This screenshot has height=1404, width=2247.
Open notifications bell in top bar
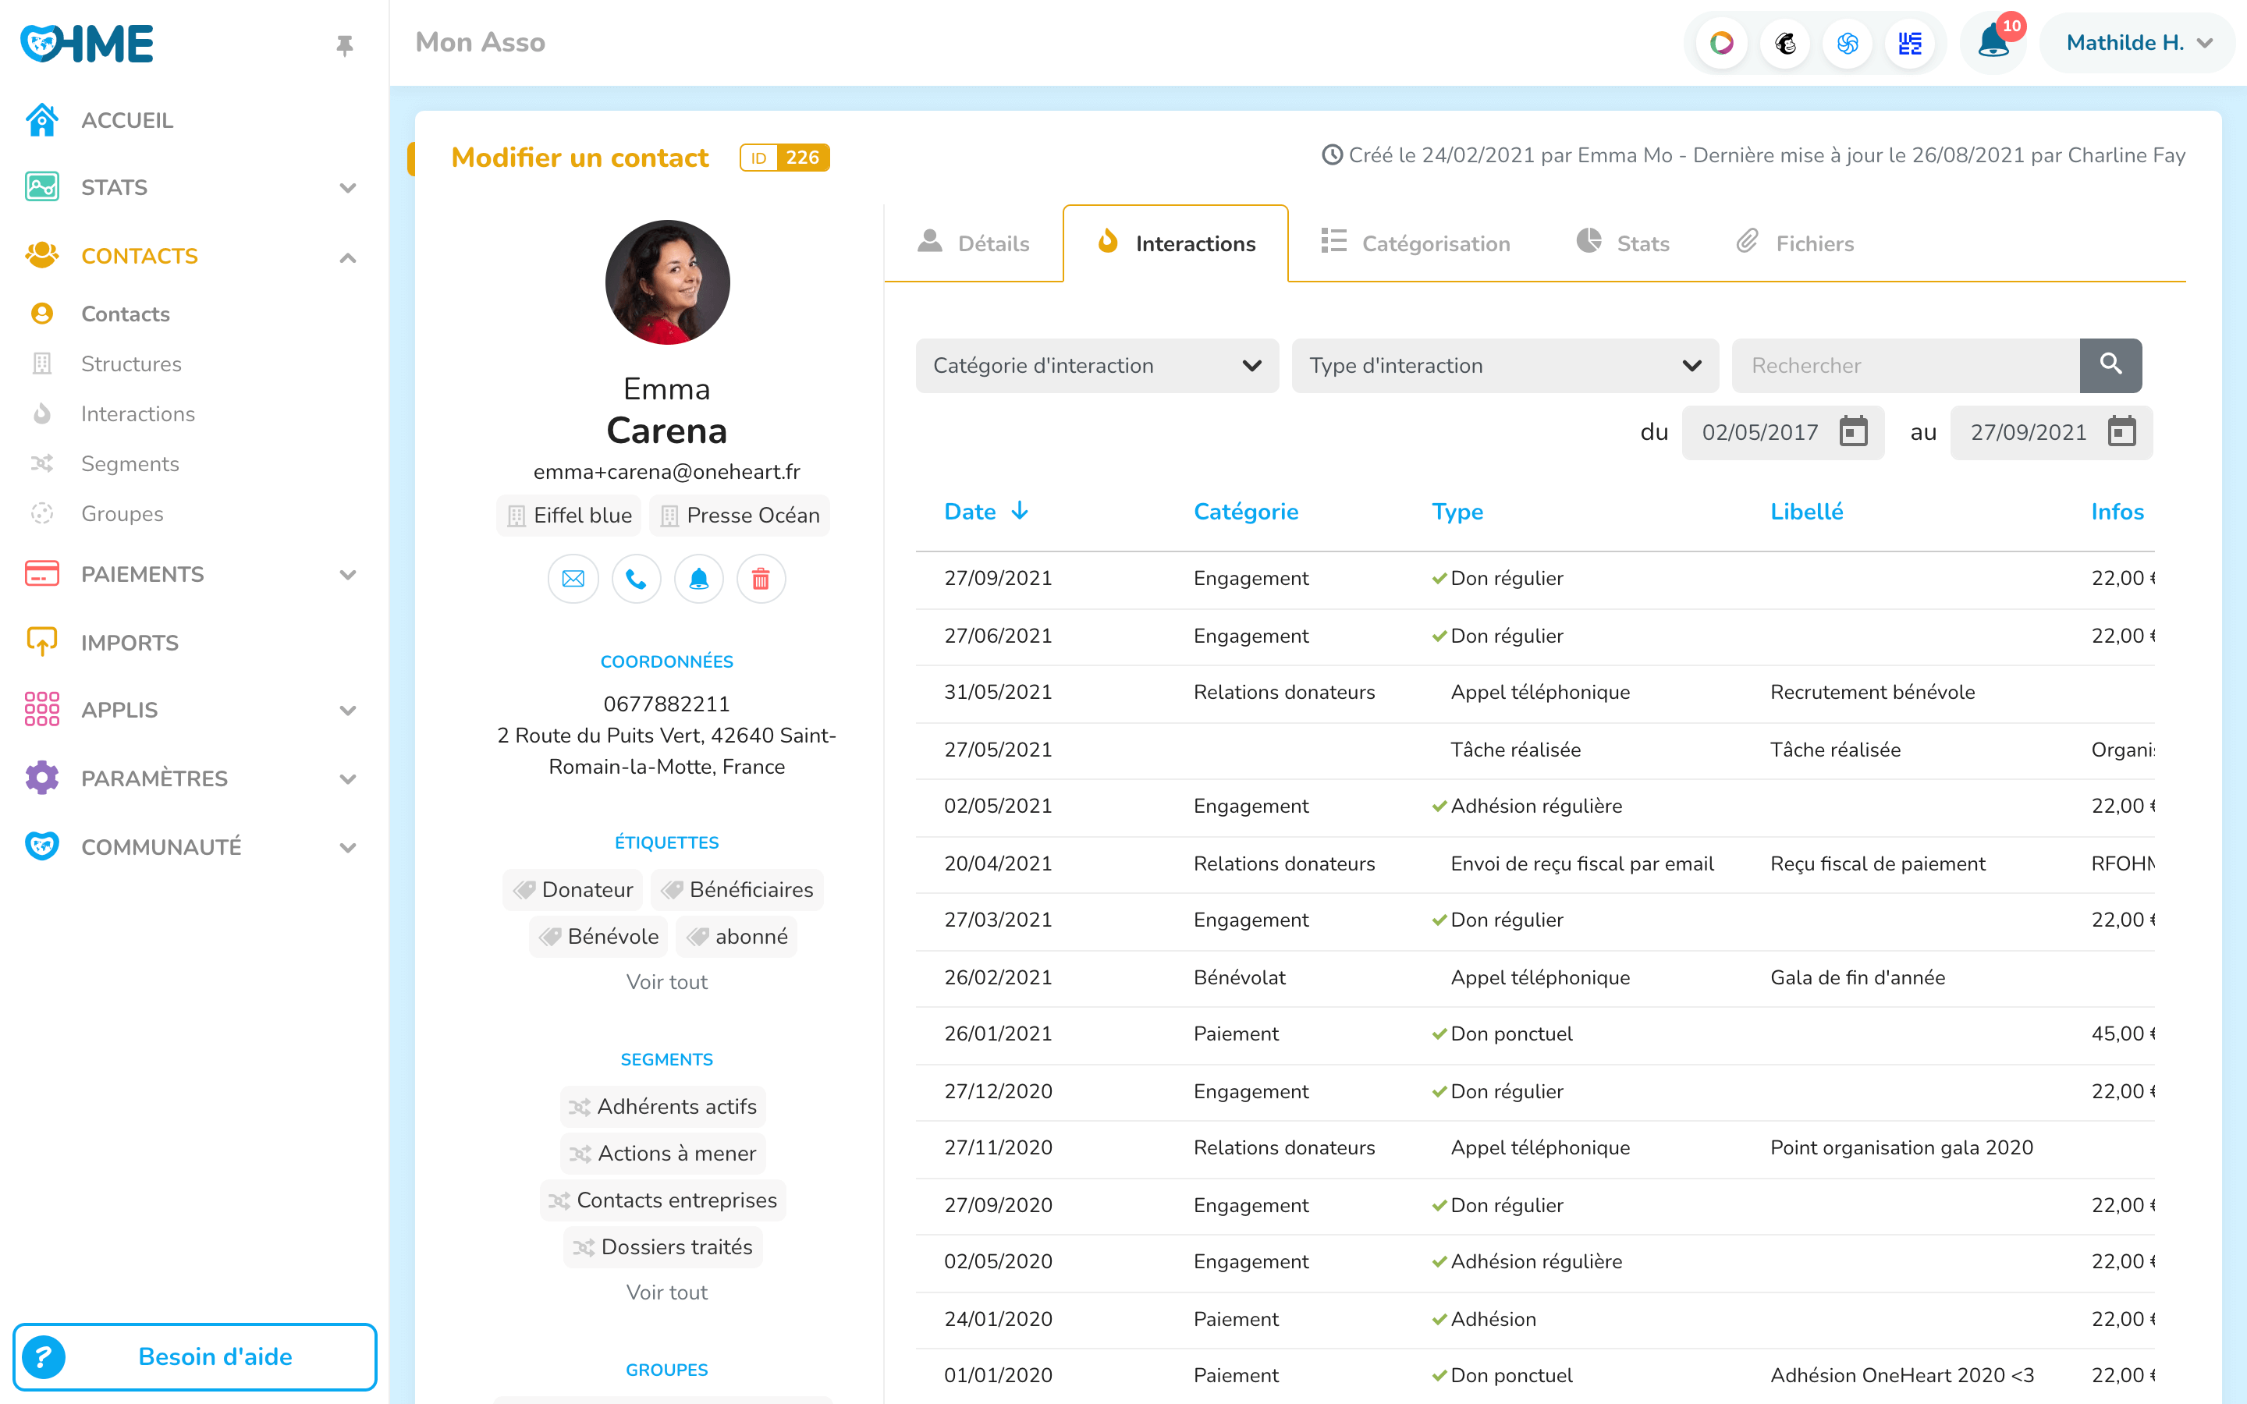tap(1993, 43)
